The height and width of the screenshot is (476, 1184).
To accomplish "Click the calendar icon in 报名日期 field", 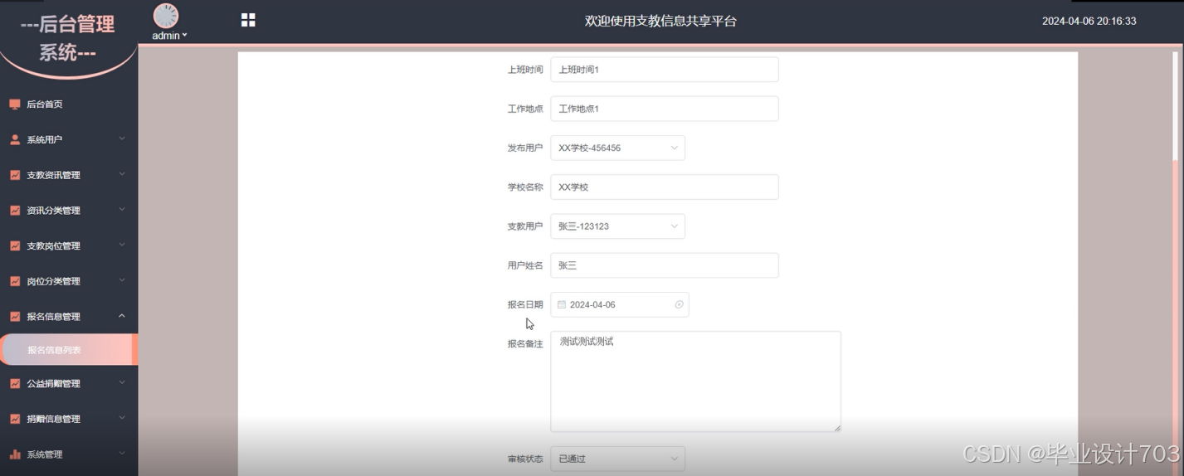I will [x=562, y=305].
